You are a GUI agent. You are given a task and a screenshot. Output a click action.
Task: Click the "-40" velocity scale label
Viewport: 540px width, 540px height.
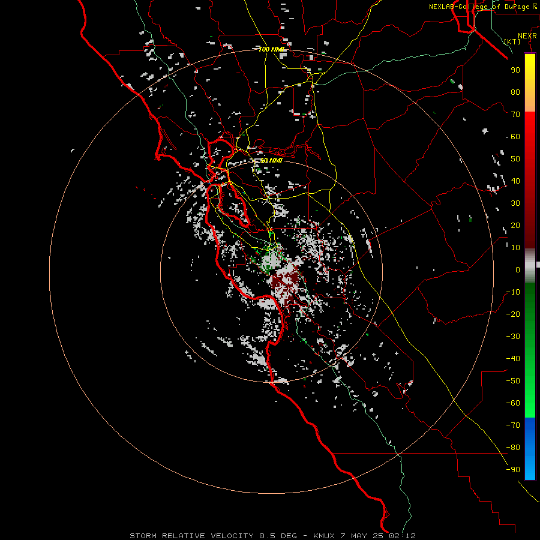click(x=513, y=359)
